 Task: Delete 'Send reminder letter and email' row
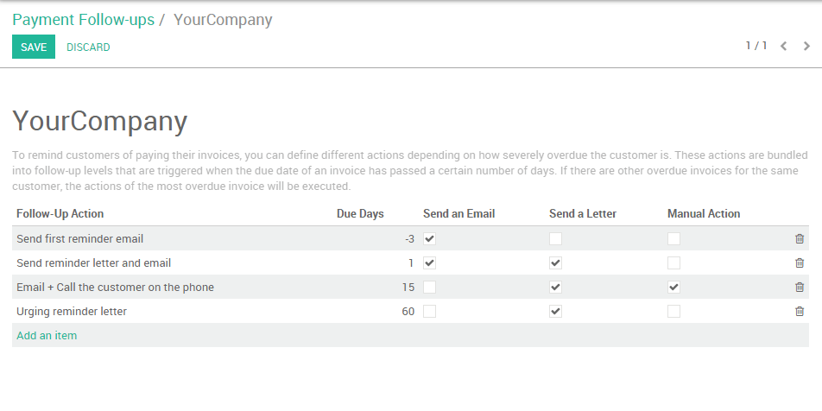click(x=799, y=263)
